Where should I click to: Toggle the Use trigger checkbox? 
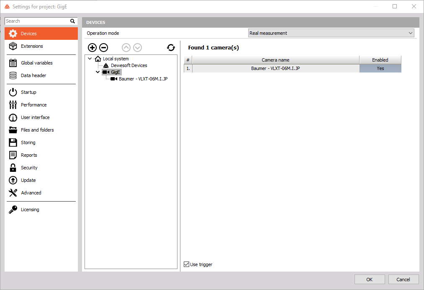tap(187, 264)
